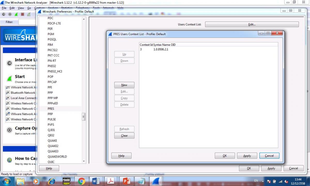Click the green Start capture fin icon
Screen dimensions: 310x186
[x=10, y=79]
